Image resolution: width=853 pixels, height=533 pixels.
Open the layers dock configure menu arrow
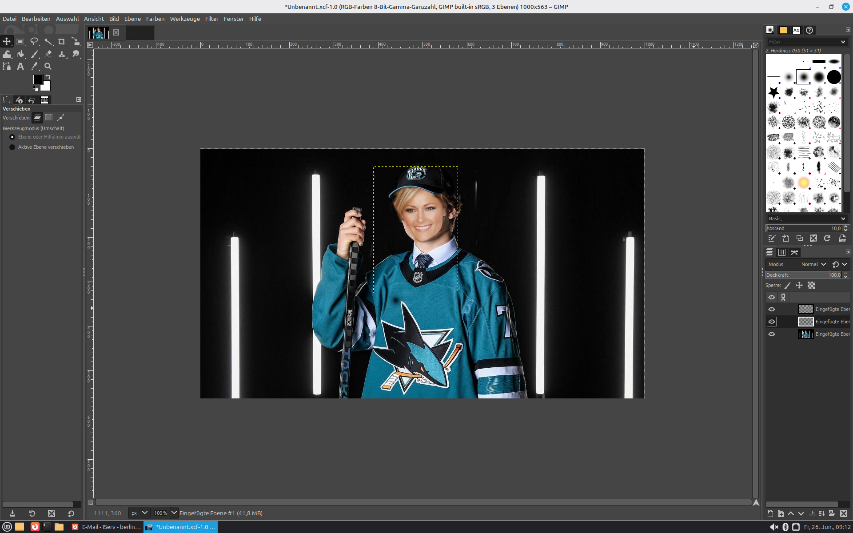(x=848, y=252)
